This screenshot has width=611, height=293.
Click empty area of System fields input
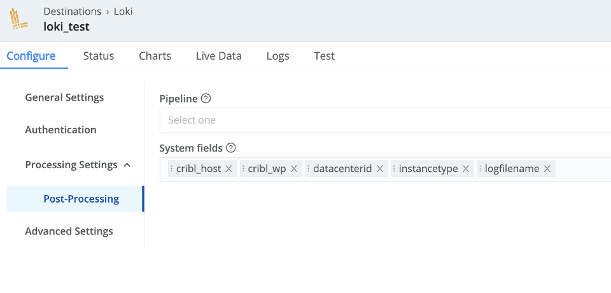(582, 169)
